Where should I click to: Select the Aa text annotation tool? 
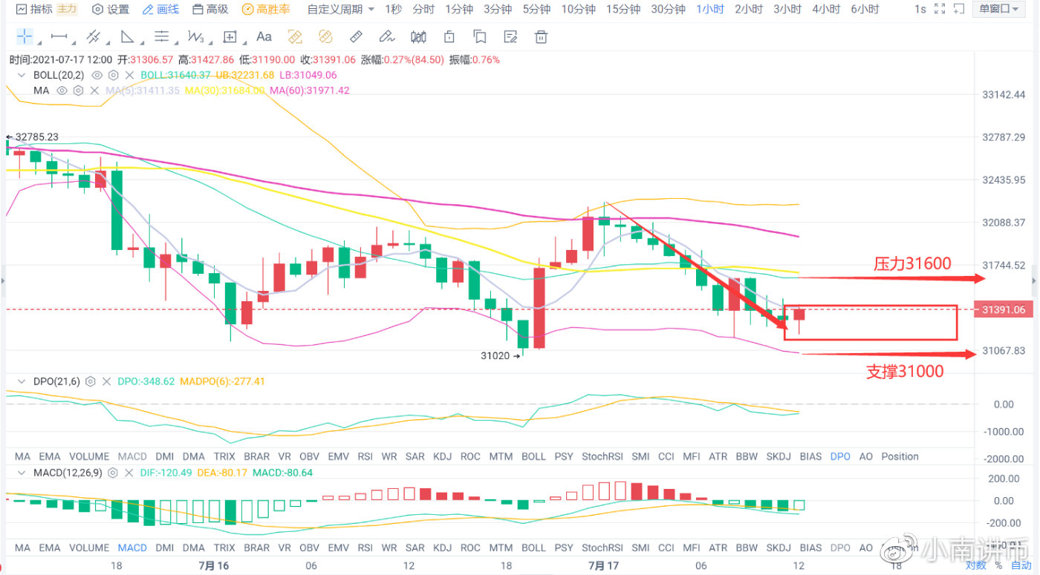click(264, 36)
